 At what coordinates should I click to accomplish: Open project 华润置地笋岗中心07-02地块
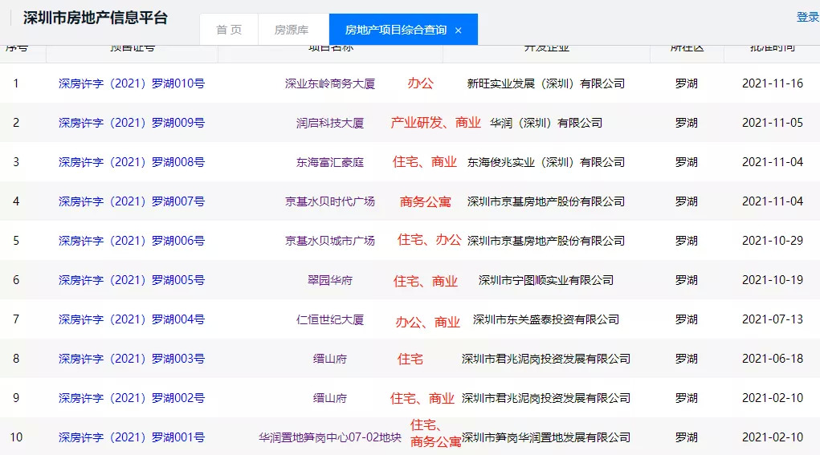330,437
